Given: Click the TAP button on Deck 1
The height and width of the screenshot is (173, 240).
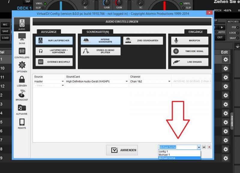Looking at the screenshot, I should [x=28, y=2].
